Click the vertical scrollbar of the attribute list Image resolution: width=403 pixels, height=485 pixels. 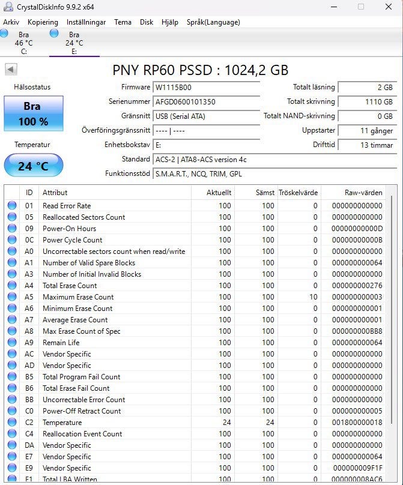pos(392,309)
